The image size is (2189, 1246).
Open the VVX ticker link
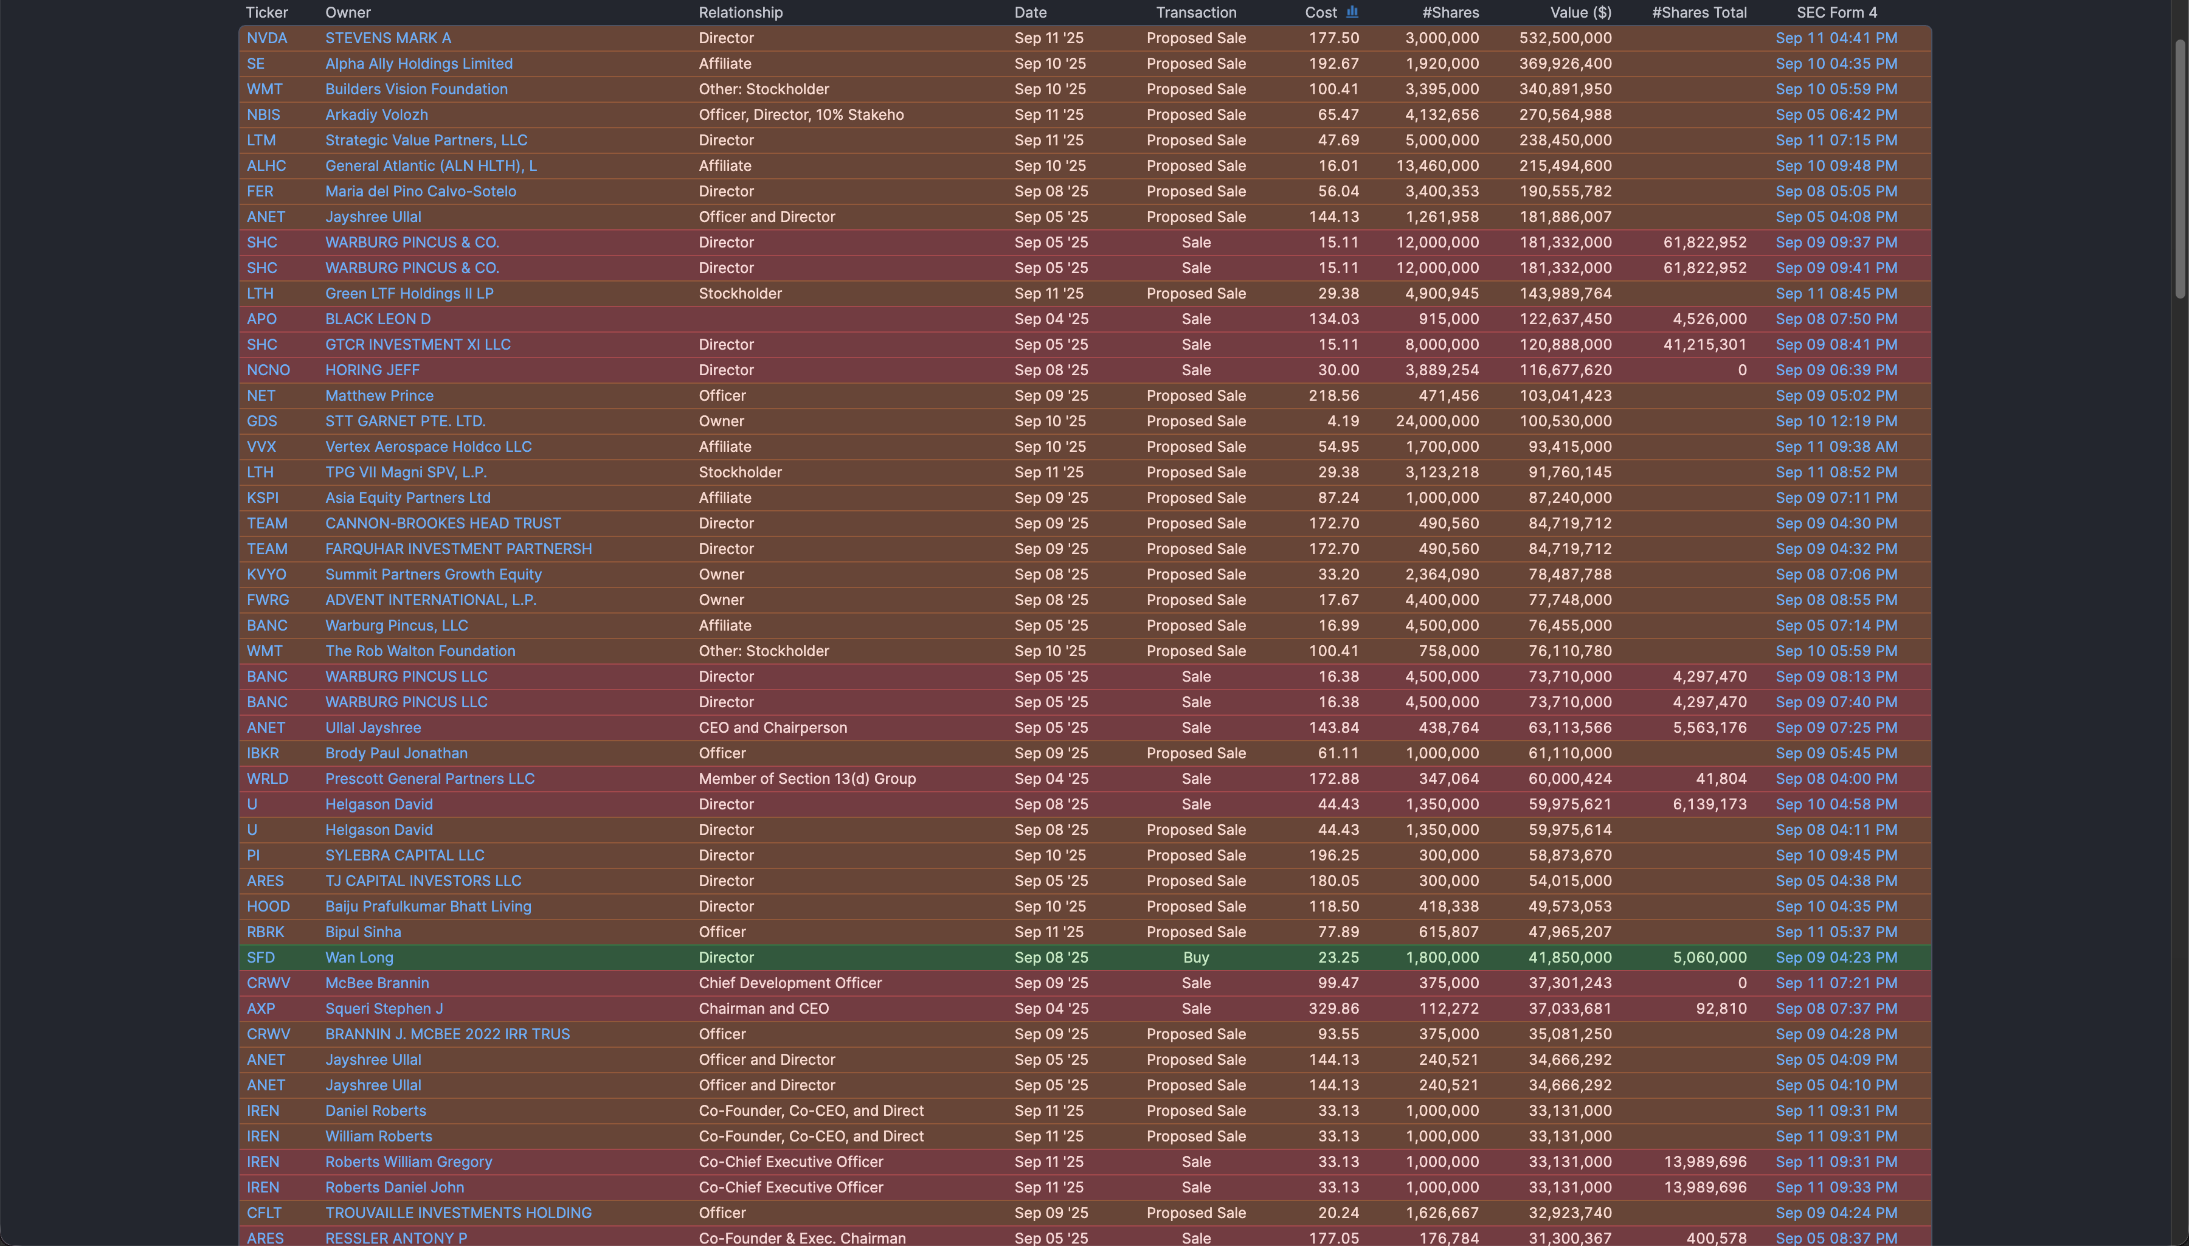(x=261, y=448)
